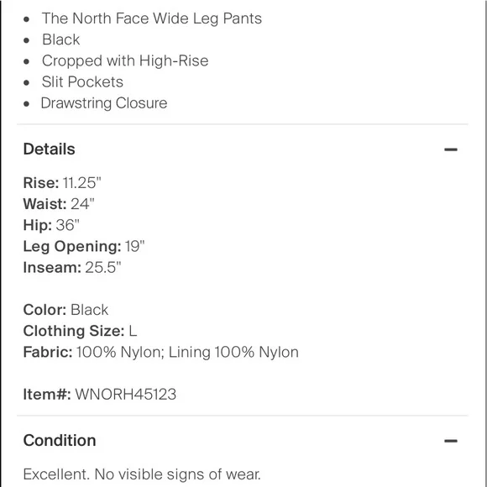
Task: Click the Clothing Size: L detail
Action: [x=80, y=331]
